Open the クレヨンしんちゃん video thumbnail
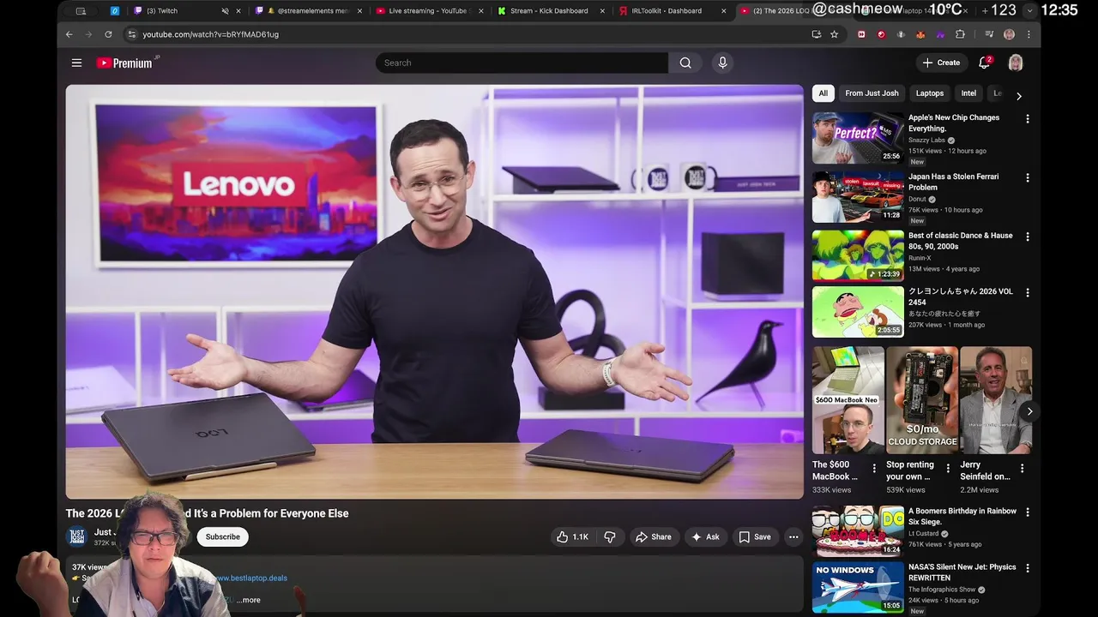The height and width of the screenshot is (617, 1098). point(858,312)
